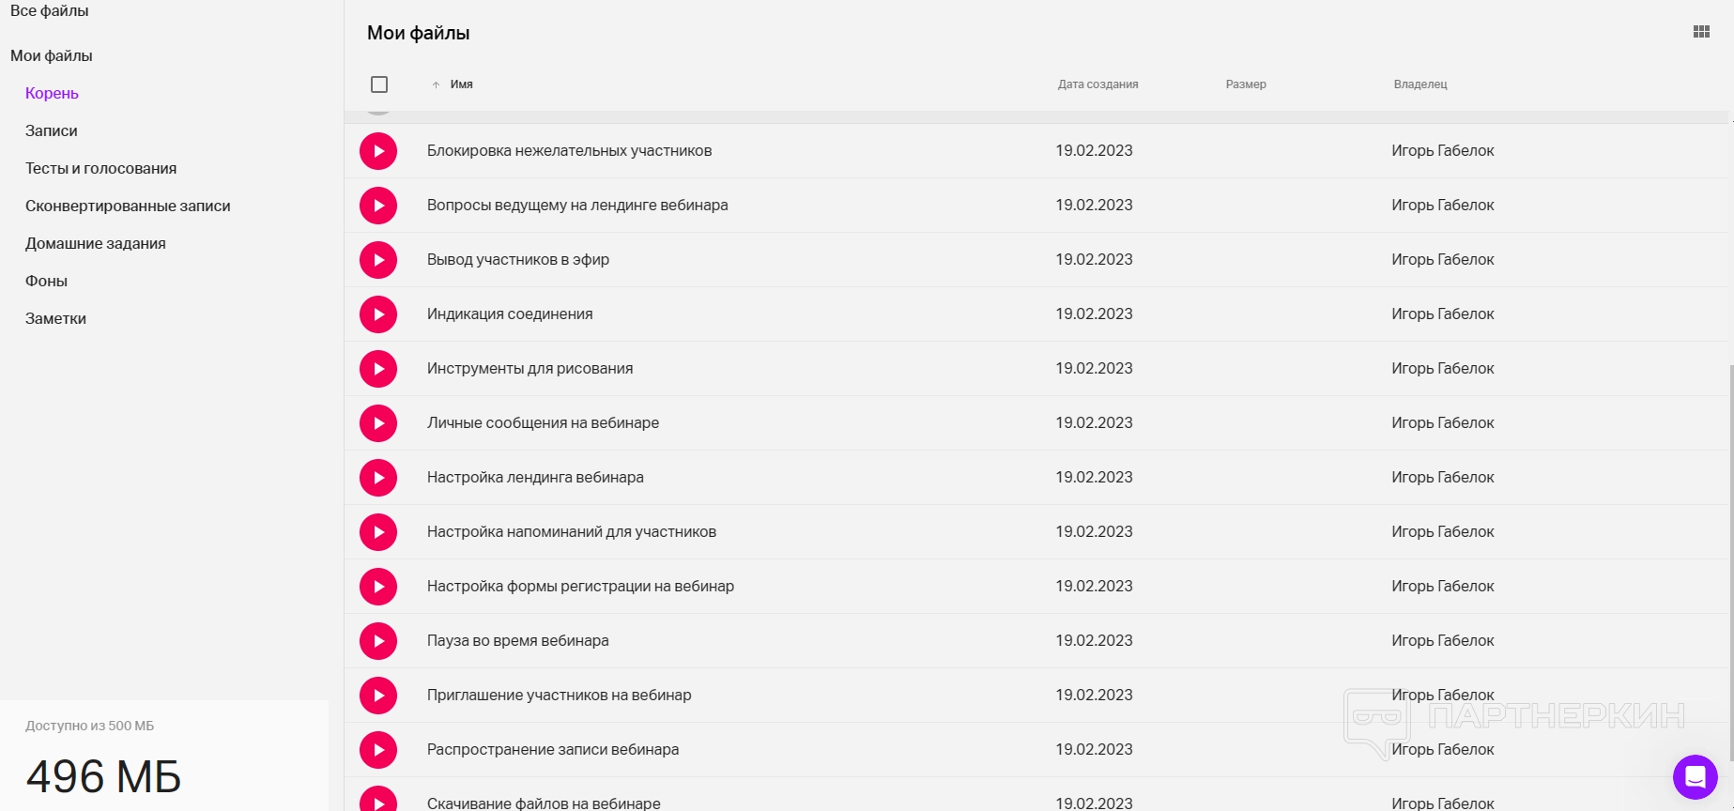Tick the select-all files checkbox

point(379,84)
